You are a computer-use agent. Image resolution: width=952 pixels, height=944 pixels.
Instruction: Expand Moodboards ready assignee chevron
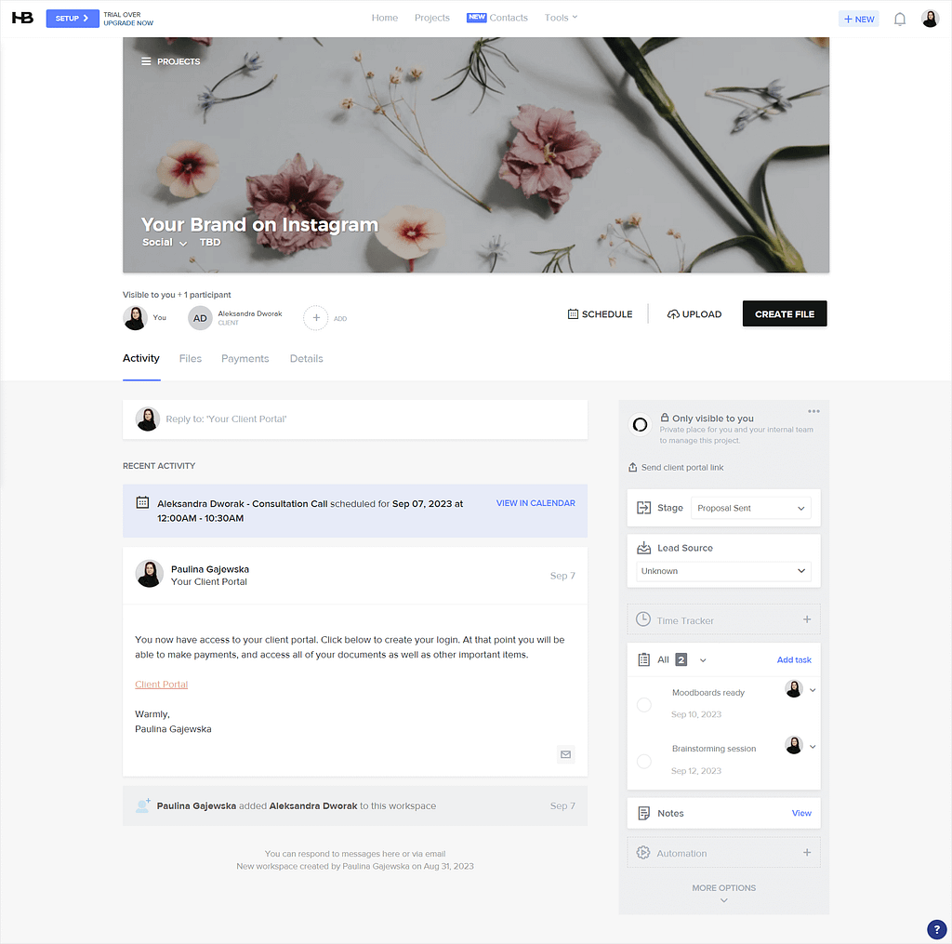pyautogui.click(x=813, y=690)
